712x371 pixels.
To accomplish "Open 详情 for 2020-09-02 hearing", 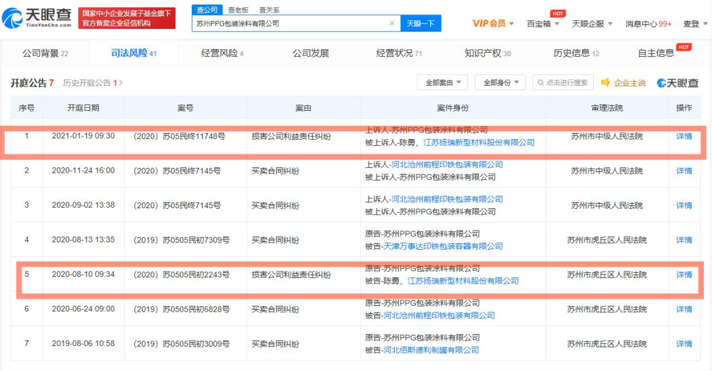I will [x=684, y=205].
